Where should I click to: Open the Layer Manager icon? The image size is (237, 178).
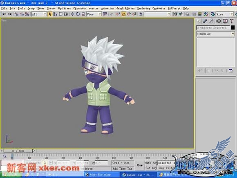click(x=188, y=14)
